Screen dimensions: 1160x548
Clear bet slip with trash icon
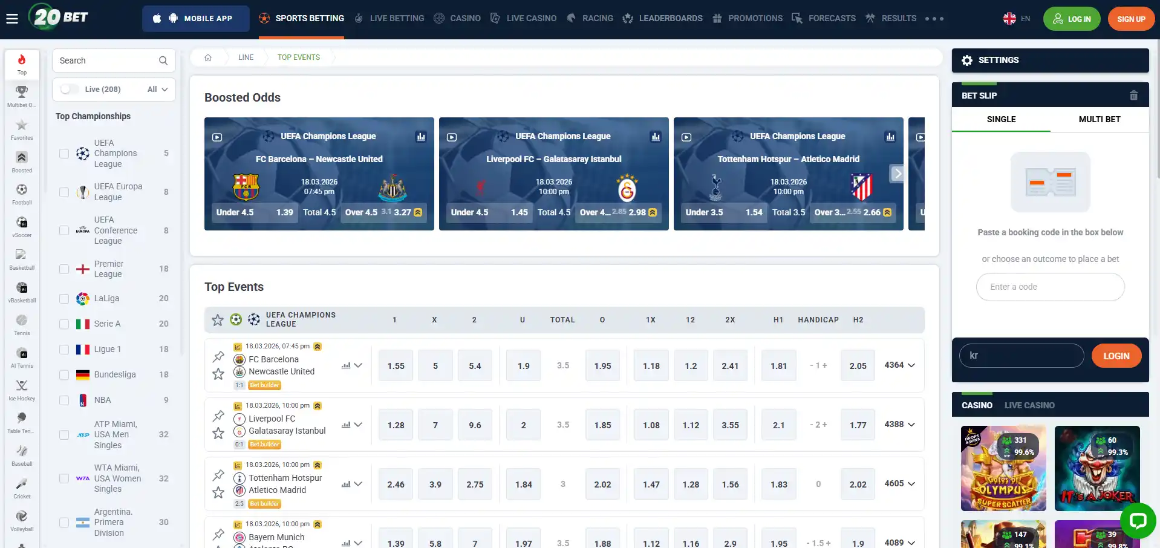[1133, 96]
